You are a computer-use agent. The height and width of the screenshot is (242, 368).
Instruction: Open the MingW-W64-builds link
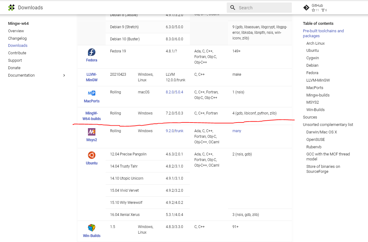pyautogui.click(x=91, y=116)
